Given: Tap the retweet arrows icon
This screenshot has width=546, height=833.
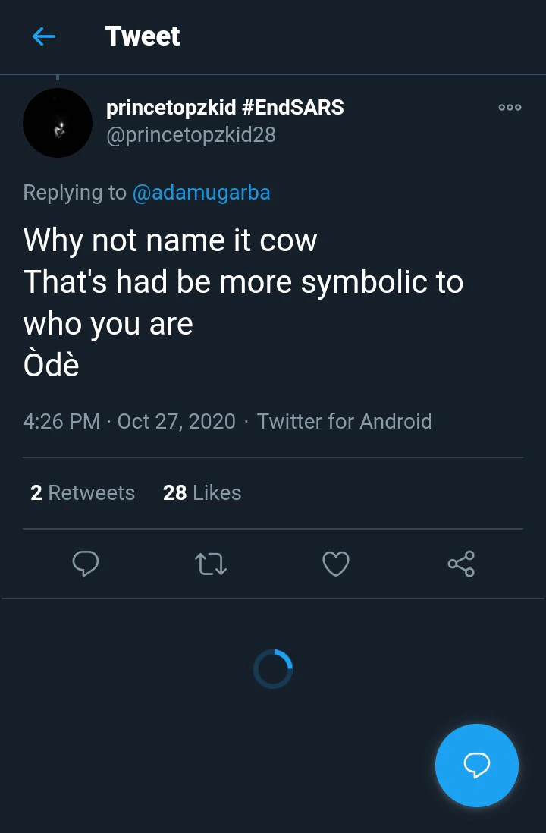Looking at the screenshot, I should 210,564.
